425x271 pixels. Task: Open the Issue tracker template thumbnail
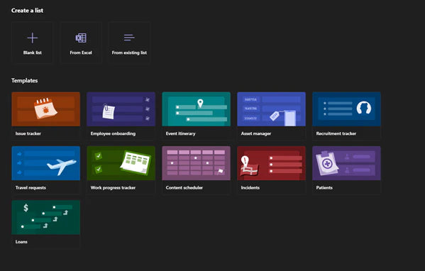point(46,109)
